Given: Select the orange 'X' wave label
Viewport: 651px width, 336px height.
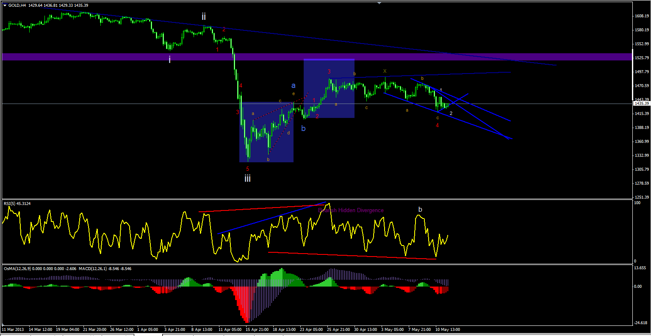Looking at the screenshot, I should 385,71.
